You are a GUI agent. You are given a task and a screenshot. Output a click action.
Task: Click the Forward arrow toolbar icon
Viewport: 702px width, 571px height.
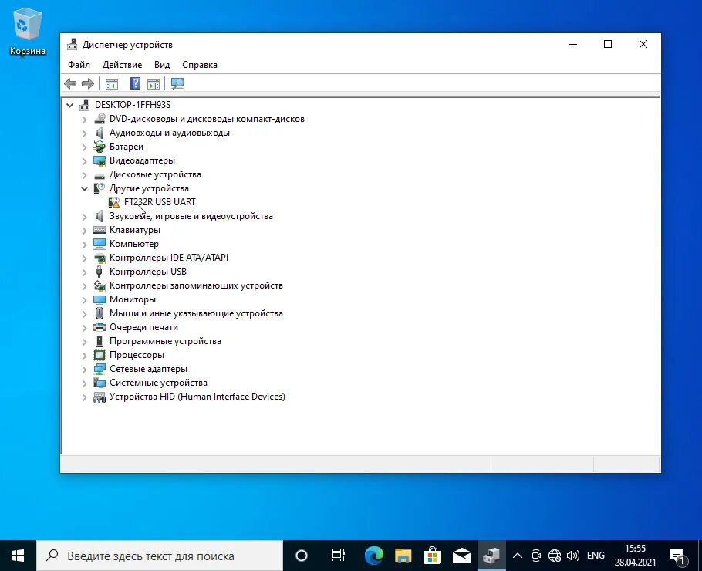point(88,83)
